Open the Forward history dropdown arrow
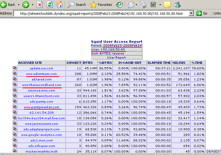Image resolution: width=221 pixels, height=155 pixels. pyautogui.click(x=32, y=5)
